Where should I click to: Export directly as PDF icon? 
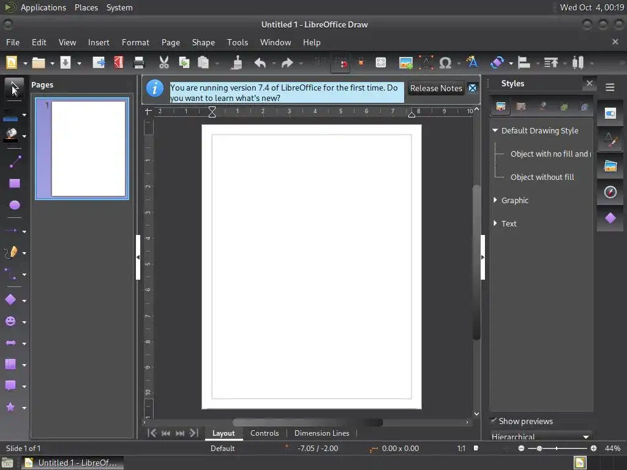(x=119, y=63)
